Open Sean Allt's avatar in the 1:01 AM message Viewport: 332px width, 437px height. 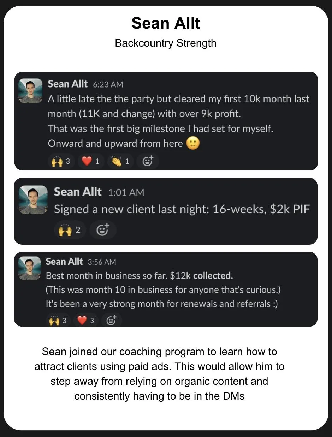coord(33,199)
